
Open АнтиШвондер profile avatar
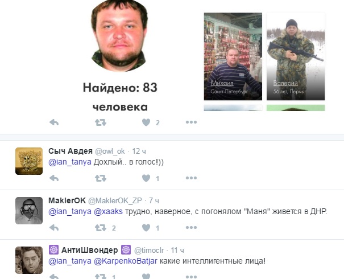[x=29, y=260]
